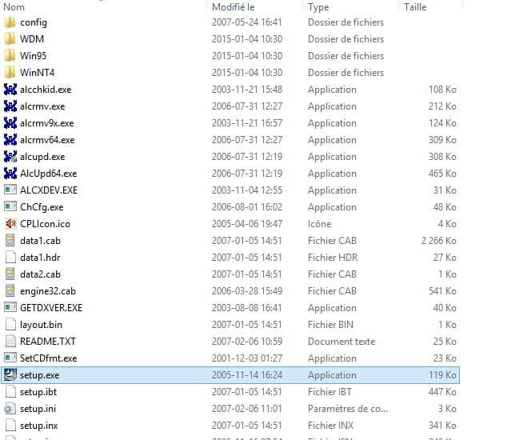Select the setup.inx file name
Viewport: 519px width, 440px height.
point(39,426)
